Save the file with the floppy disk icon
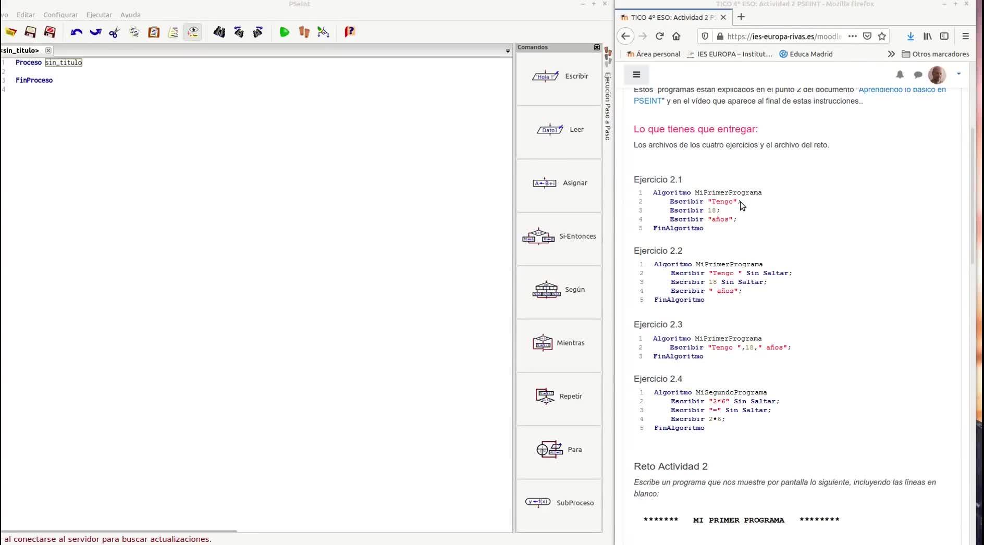This screenshot has width=984, height=545. coord(30,32)
